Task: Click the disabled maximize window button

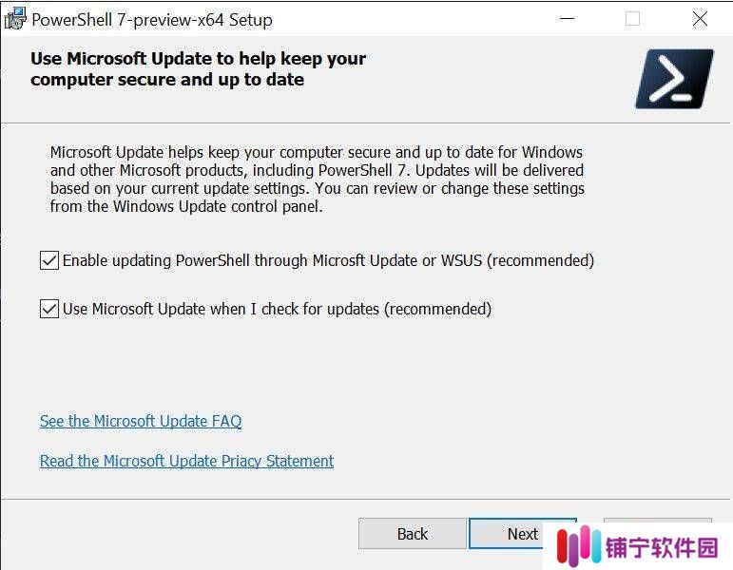Action: click(632, 19)
